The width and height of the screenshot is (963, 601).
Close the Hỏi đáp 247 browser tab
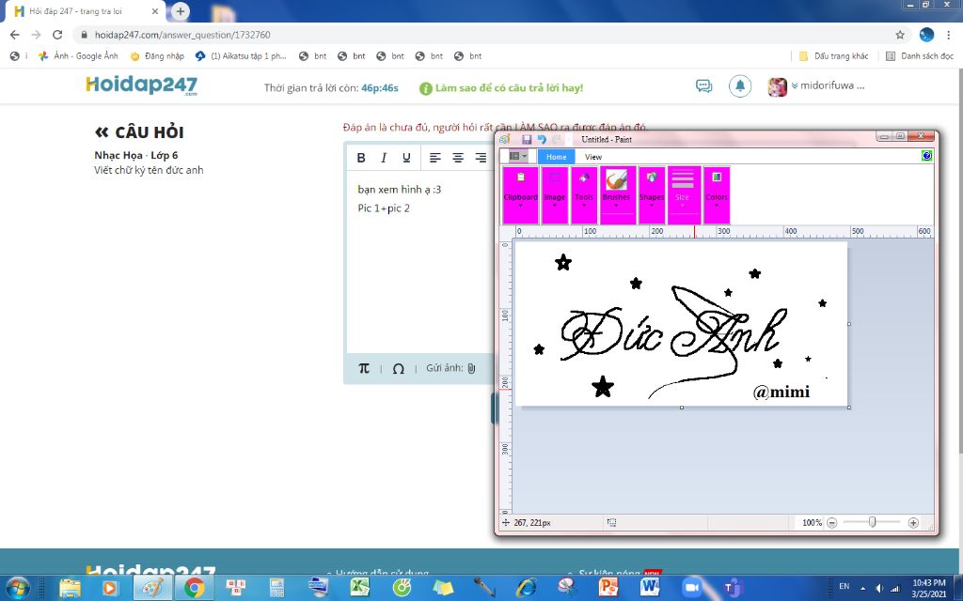pos(155,11)
